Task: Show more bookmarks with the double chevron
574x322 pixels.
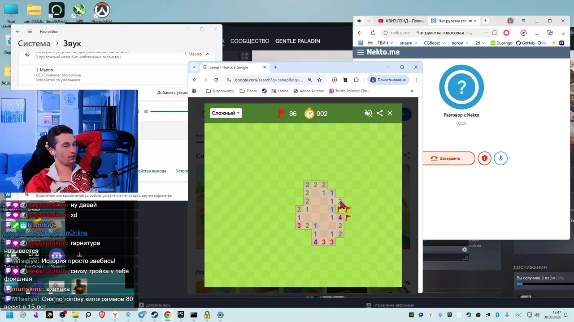Action: pyautogui.click(x=412, y=91)
